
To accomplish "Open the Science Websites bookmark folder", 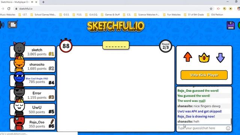I will pyautogui.click(x=147, y=15).
